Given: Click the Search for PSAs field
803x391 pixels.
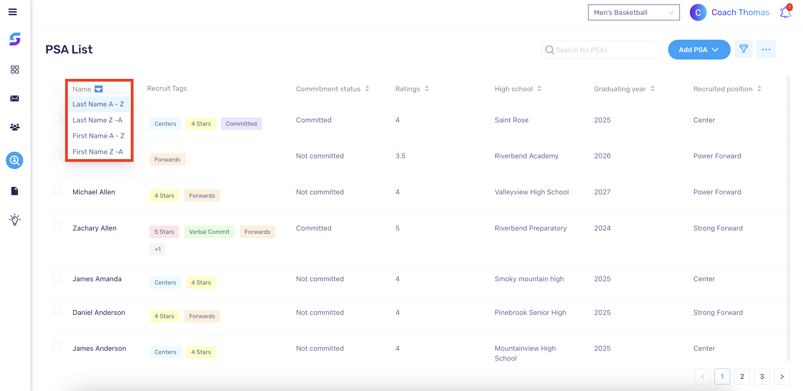Looking at the screenshot, I should tap(601, 50).
